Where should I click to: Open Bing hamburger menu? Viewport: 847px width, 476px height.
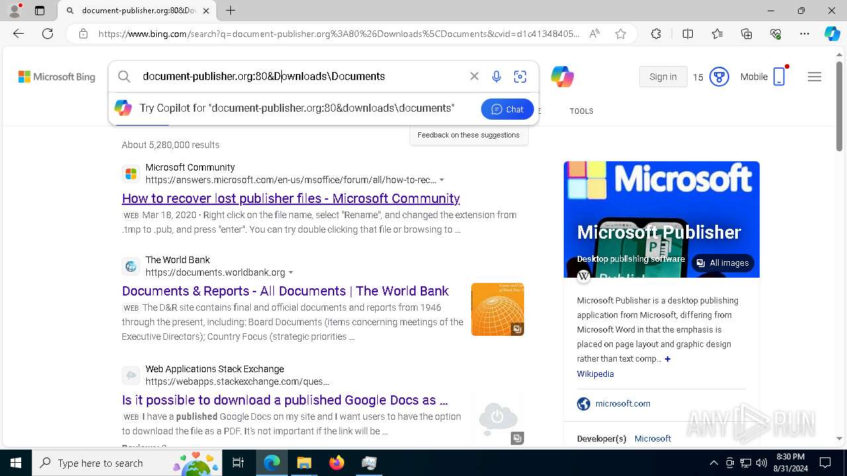[x=815, y=77]
